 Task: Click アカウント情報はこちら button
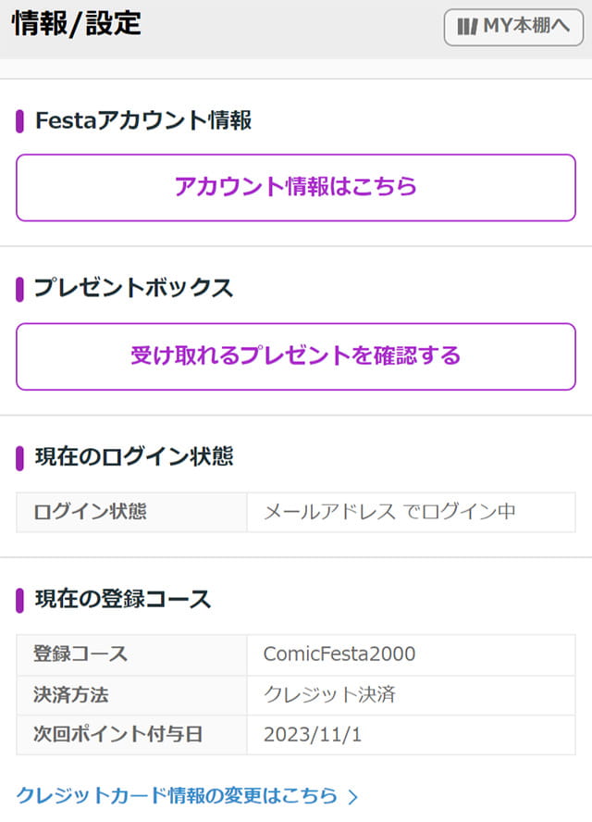296,187
